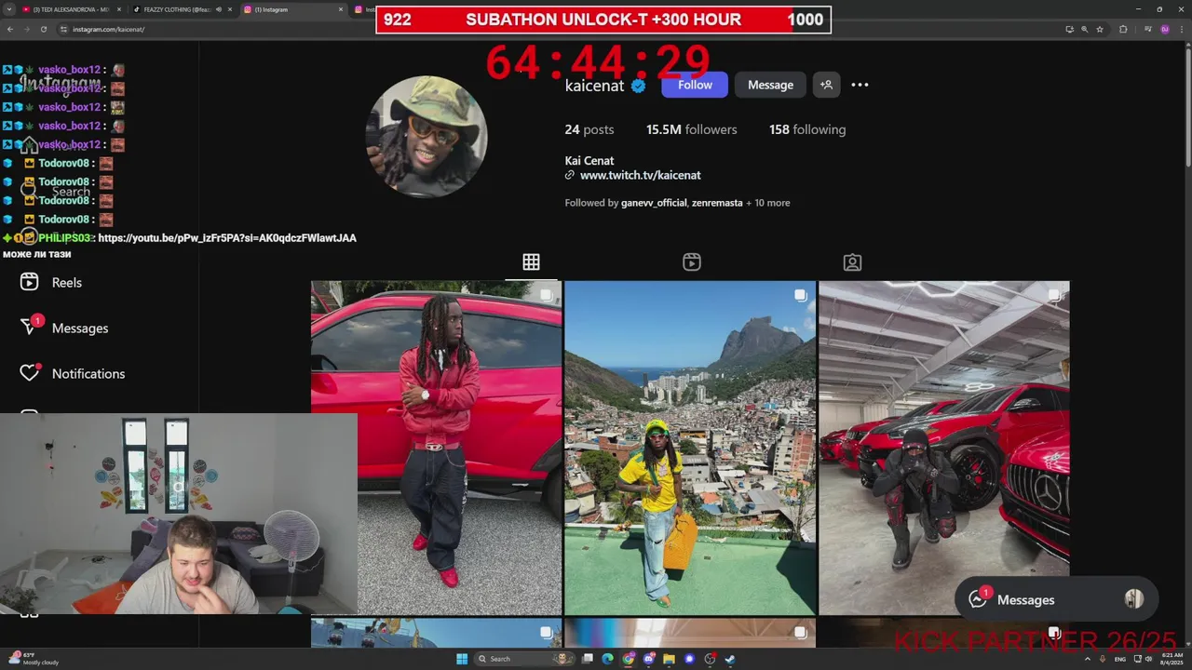Open Reels from the Instagram sidebar
Image resolution: width=1192 pixels, height=670 pixels.
click(52, 282)
